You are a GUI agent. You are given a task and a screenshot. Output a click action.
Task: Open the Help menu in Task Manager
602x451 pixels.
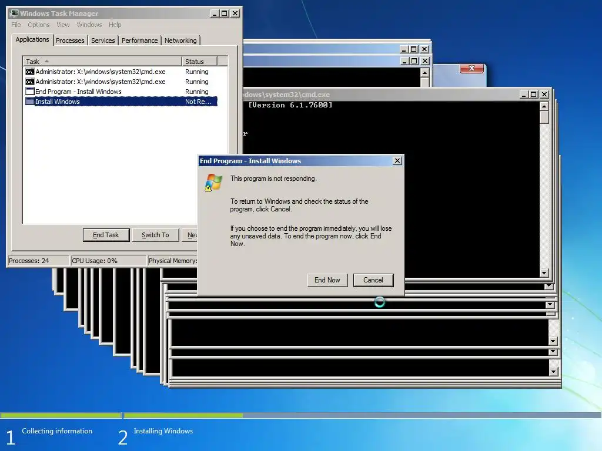point(115,25)
